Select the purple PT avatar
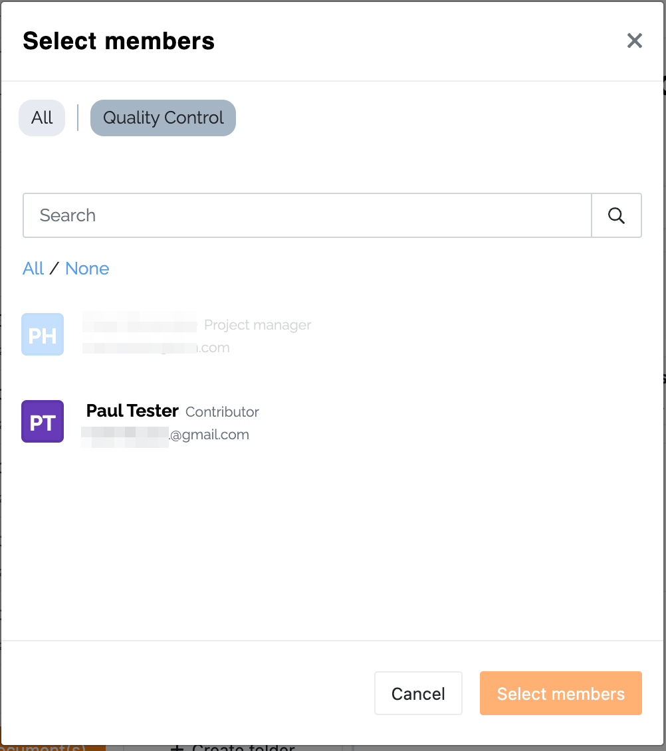 click(43, 421)
